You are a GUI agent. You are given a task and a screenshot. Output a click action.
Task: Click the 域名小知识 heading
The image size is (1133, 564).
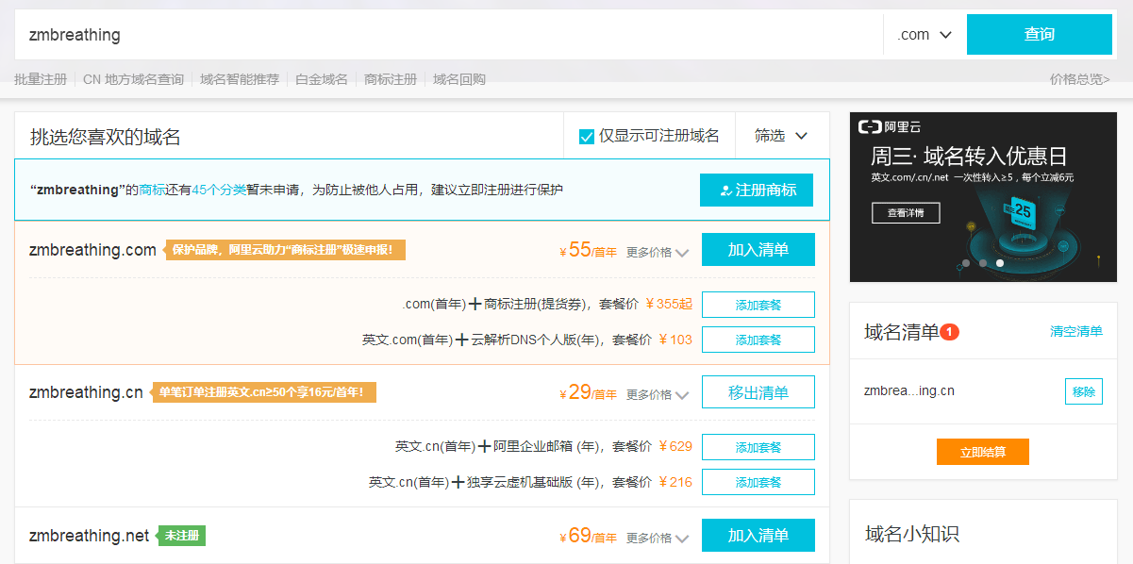(912, 534)
